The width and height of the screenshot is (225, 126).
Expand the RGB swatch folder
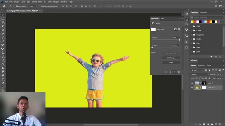(192, 26)
